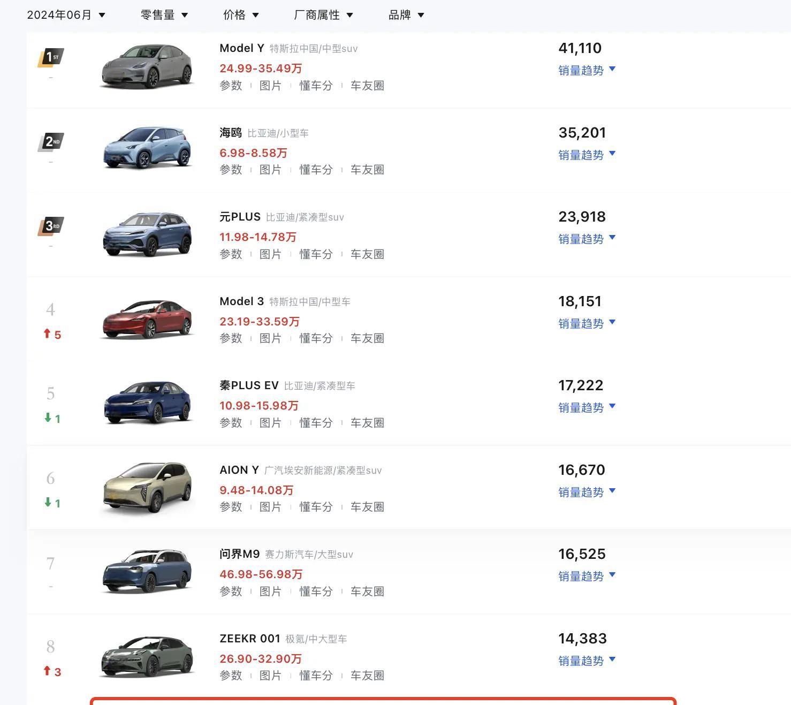The width and height of the screenshot is (791, 705).
Task: Click the sales figure 41,110
Action: (x=580, y=48)
